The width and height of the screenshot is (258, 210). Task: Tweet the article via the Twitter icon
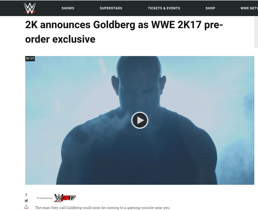point(26,201)
